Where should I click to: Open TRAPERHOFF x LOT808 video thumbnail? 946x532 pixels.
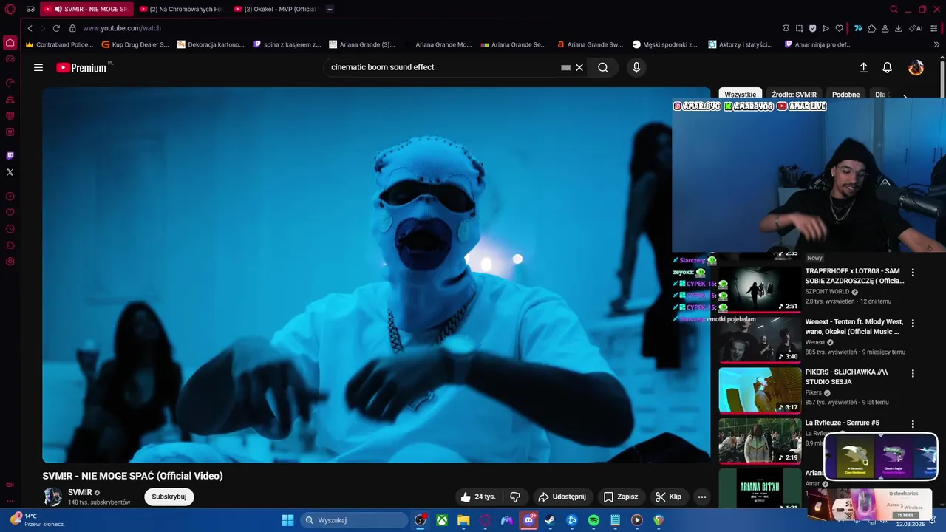[x=760, y=289]
